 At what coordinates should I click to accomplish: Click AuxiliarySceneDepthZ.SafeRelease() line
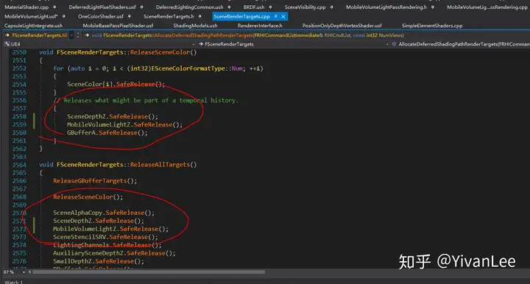pyautogui.click(x=114, y=253)
